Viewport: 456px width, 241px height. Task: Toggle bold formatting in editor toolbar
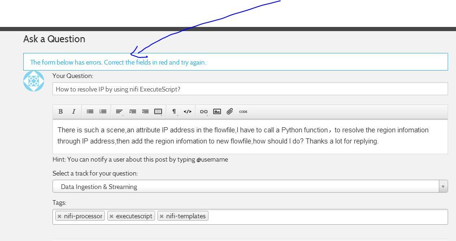coord(60,111)
